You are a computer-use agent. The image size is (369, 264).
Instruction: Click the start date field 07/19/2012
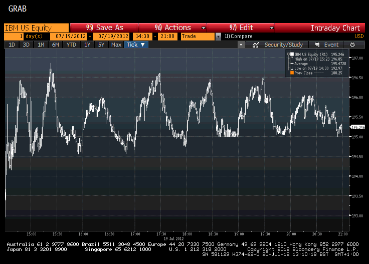click(x=68, y=37)
